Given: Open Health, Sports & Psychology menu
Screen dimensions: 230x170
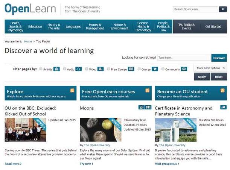Looking at the screenshot, I should click(x=15, y=27).
